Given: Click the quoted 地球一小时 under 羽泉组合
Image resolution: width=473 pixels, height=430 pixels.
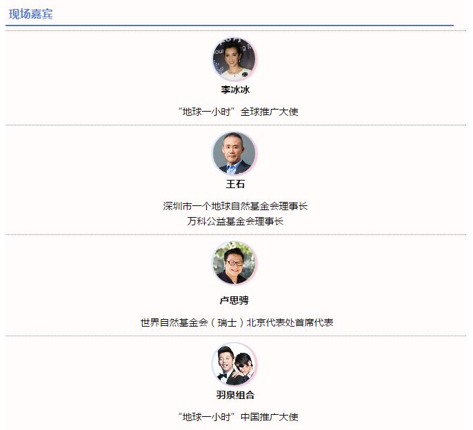Looking at the screenshot, I should 207,417.
